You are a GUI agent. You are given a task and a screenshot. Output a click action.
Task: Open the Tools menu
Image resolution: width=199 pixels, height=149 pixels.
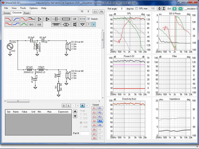[23, 8]
